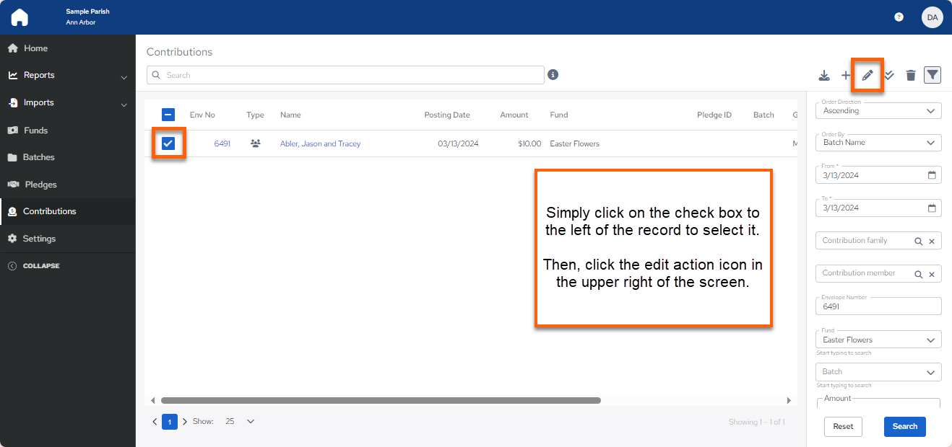Click the double-check mark icon
952x447 pixels.
coord(889,75)
